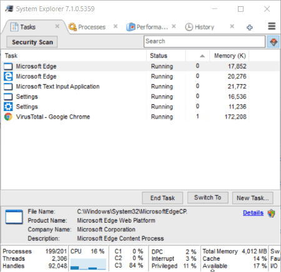Click the CPU usage graph

point(88,264)
